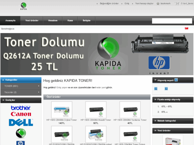Open Brother manufacturer logo
194x145 pixels.
21,108
